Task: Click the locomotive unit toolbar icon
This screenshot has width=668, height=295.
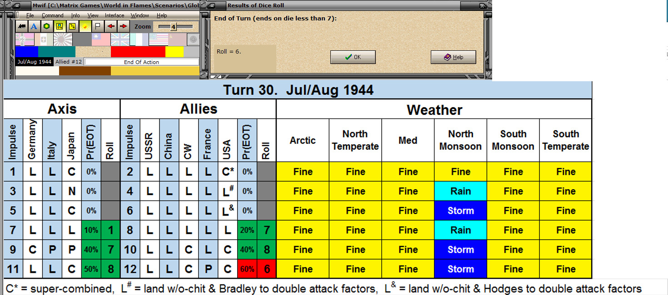Action: tap(22, 26)
